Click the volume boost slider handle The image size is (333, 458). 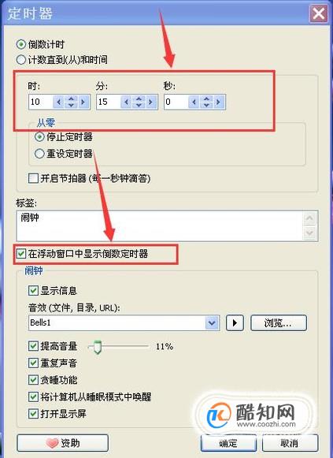98,347
